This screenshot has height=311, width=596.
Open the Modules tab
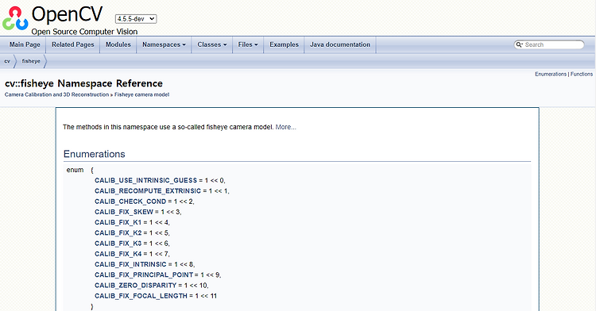(x=118, y=44)
